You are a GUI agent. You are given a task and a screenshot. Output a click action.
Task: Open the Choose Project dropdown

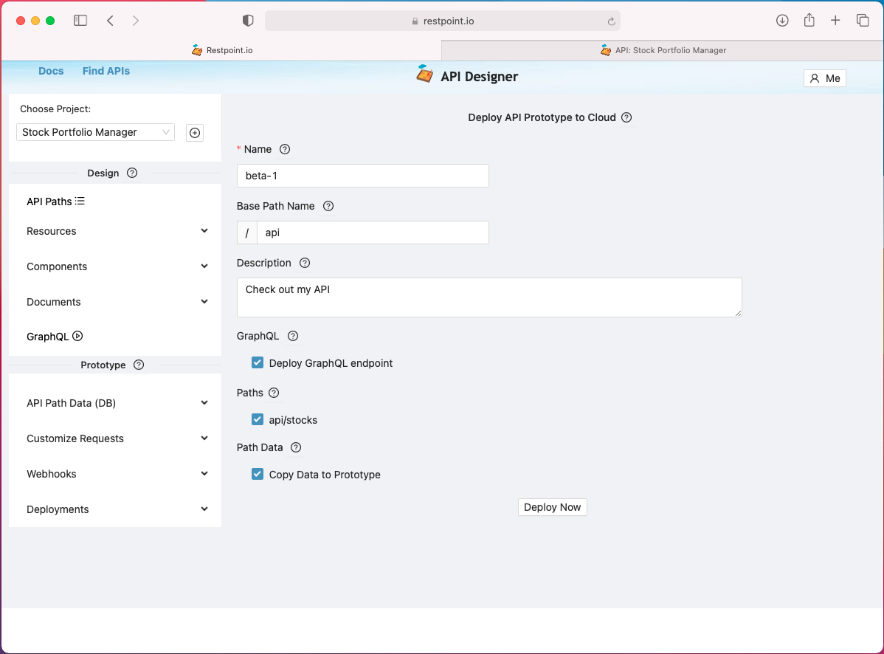(x=94, y=132)
